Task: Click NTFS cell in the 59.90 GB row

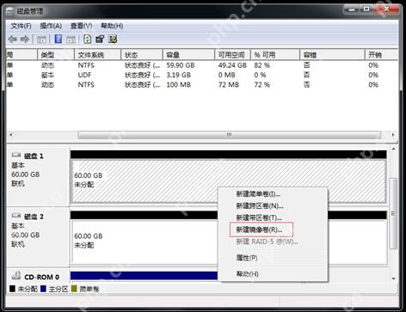Action: point(86,65)
